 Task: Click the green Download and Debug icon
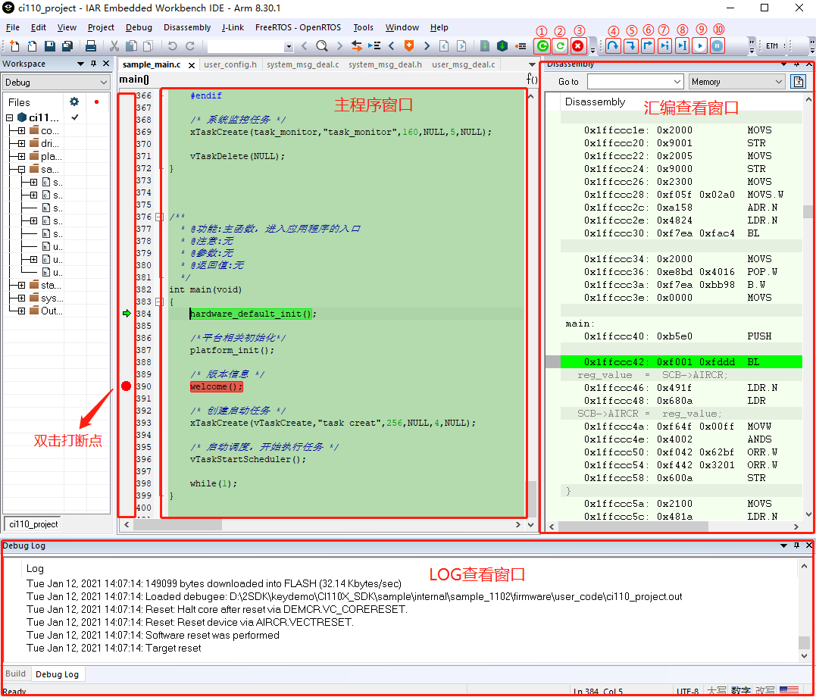(x=502, y=46)
